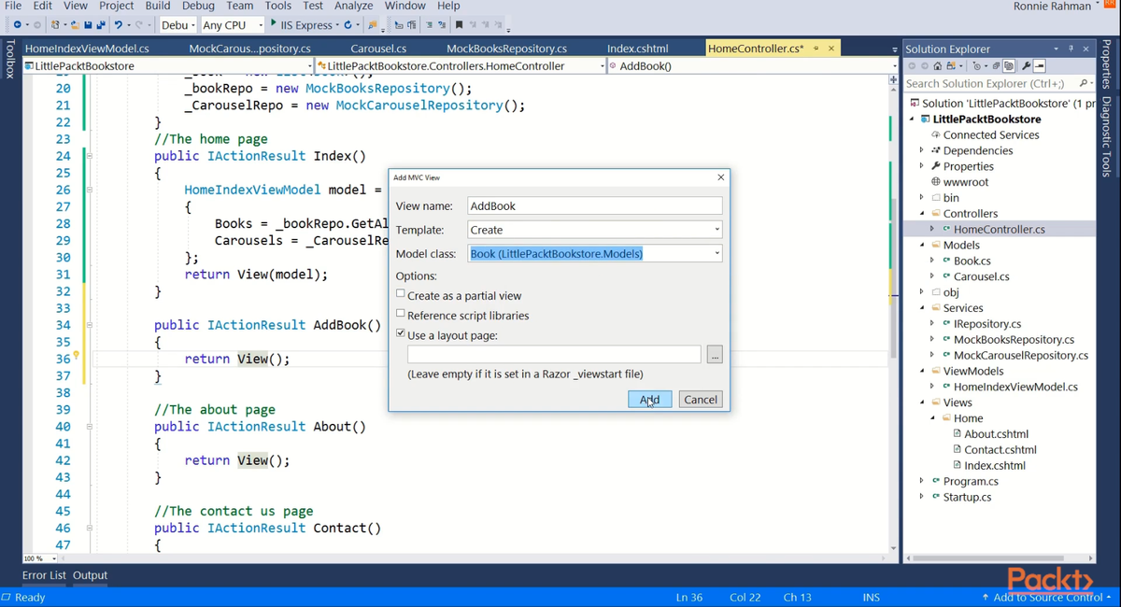This screenshot has width=1121, height=607.
Task: Uncheck Use a layout page
Action: point(401,334)
